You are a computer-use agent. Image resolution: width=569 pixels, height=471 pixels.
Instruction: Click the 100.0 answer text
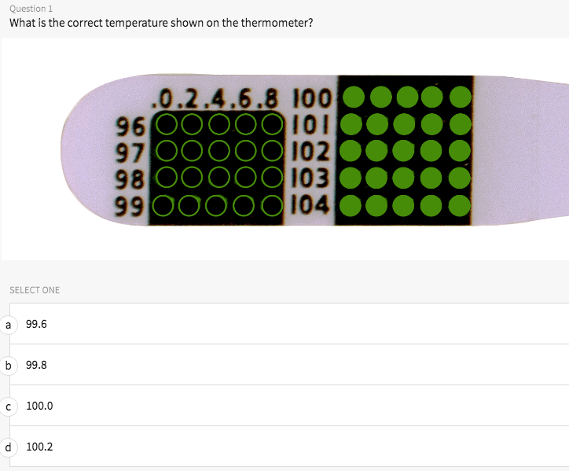point(39,406)
